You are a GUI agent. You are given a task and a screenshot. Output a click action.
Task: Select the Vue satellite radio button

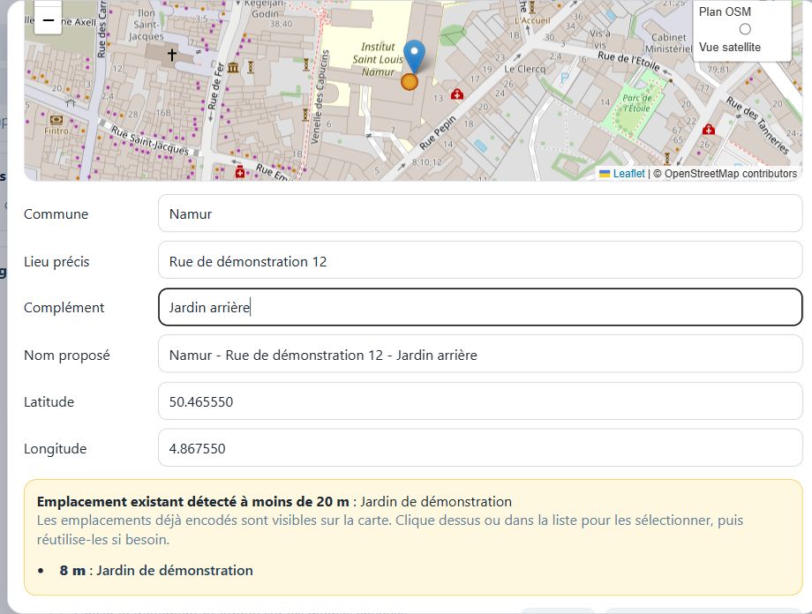click(745, 29)
